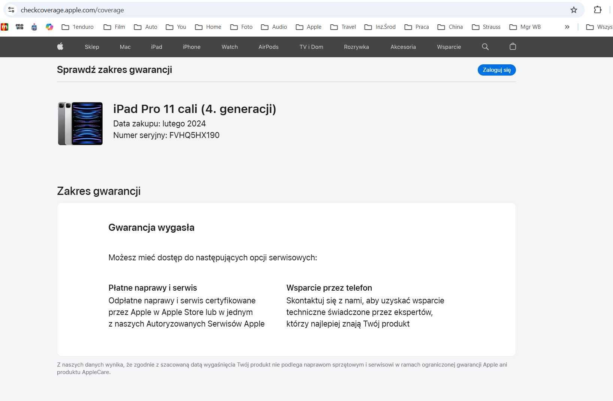Open the Home bookmarks folder
Image resolution: width=613 pixels, height=401 pixels.
(x=208, y=27)
